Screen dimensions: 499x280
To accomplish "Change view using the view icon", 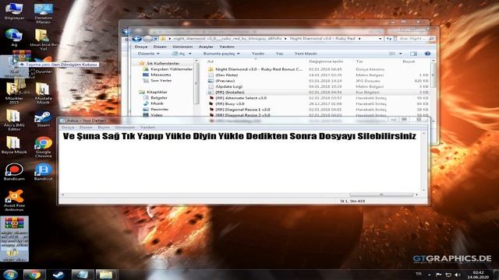I will tap(392, 54).
